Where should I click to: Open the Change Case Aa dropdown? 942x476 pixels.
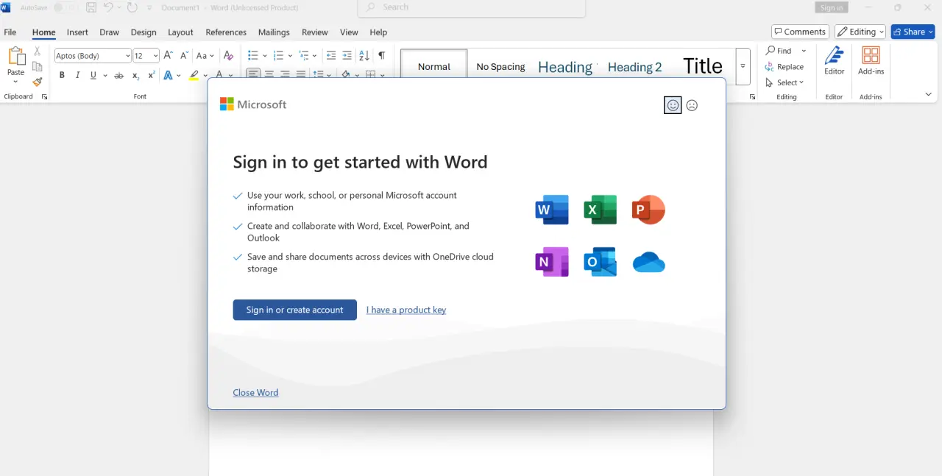click(x=205, y=55)
